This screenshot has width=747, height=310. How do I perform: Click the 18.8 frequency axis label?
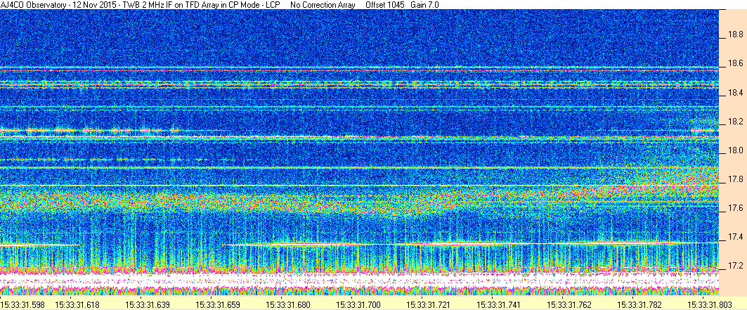click(736, 34)
